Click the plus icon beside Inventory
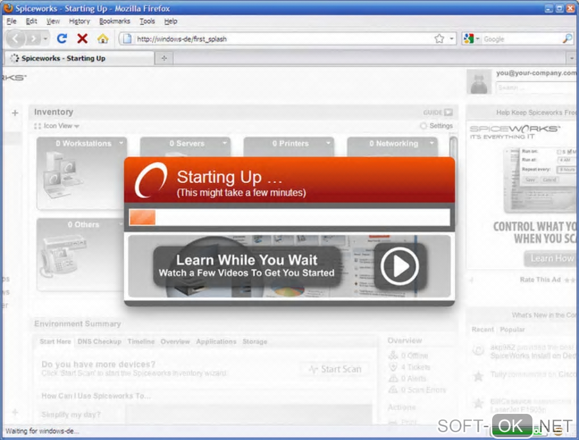 15,112
